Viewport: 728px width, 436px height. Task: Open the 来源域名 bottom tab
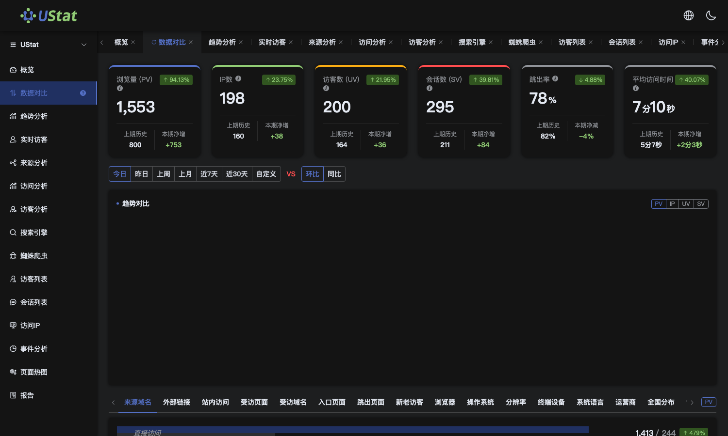click(x=138, y=402)
